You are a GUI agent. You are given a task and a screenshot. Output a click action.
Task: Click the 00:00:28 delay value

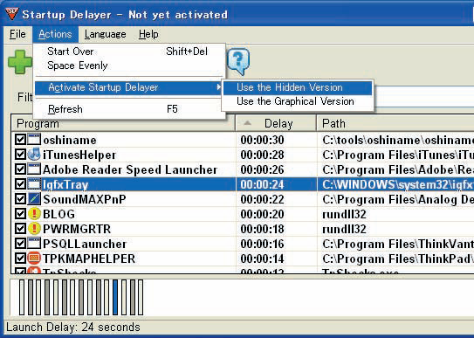[262, 155]
